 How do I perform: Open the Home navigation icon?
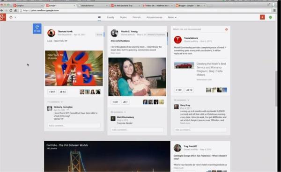coord(11,17)
